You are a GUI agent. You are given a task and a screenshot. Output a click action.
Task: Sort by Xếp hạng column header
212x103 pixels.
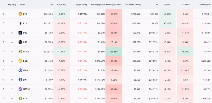tap(12, 5)
